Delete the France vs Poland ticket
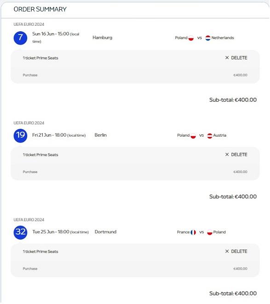This screenshot has height=304, width=270. click(x=236, y=251)
